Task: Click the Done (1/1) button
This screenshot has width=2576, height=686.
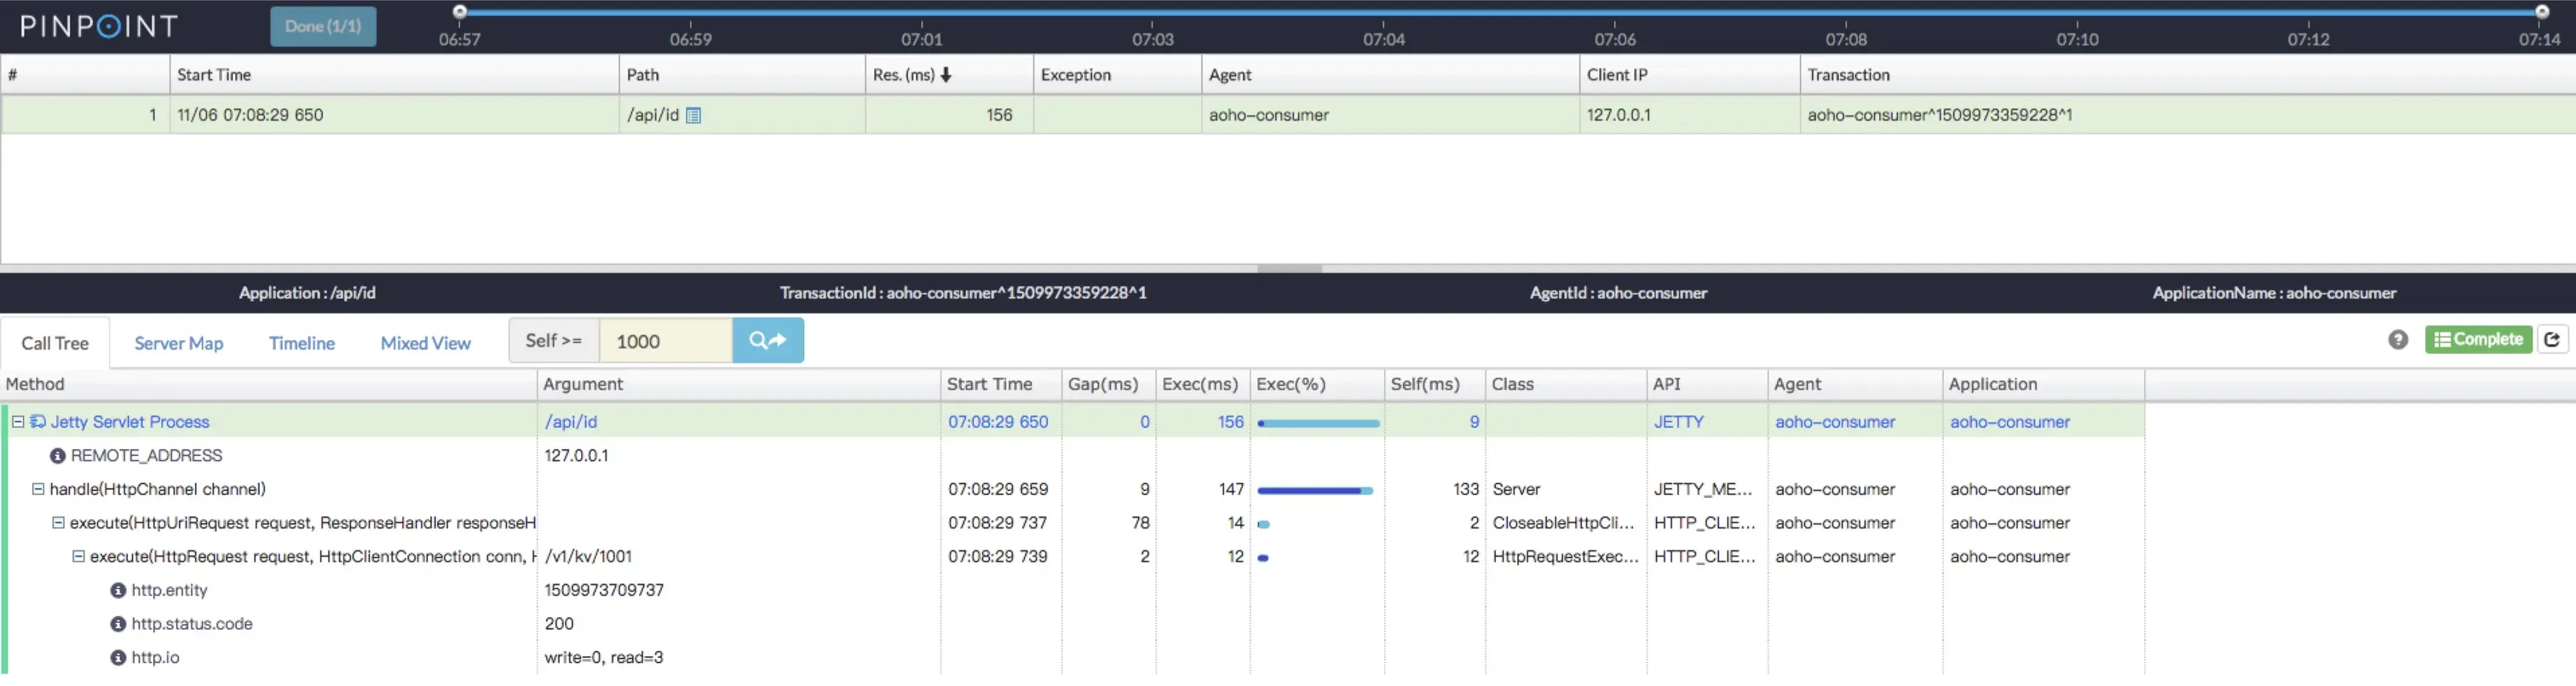Action: coord(323,26)
